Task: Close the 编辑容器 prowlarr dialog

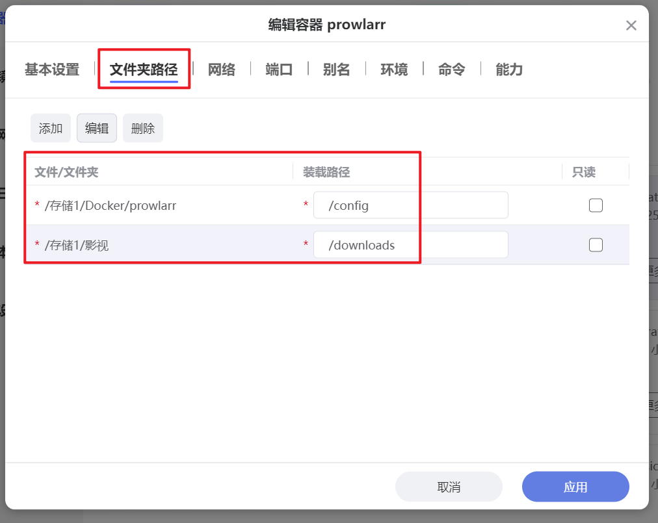Action: pos(631,25)
